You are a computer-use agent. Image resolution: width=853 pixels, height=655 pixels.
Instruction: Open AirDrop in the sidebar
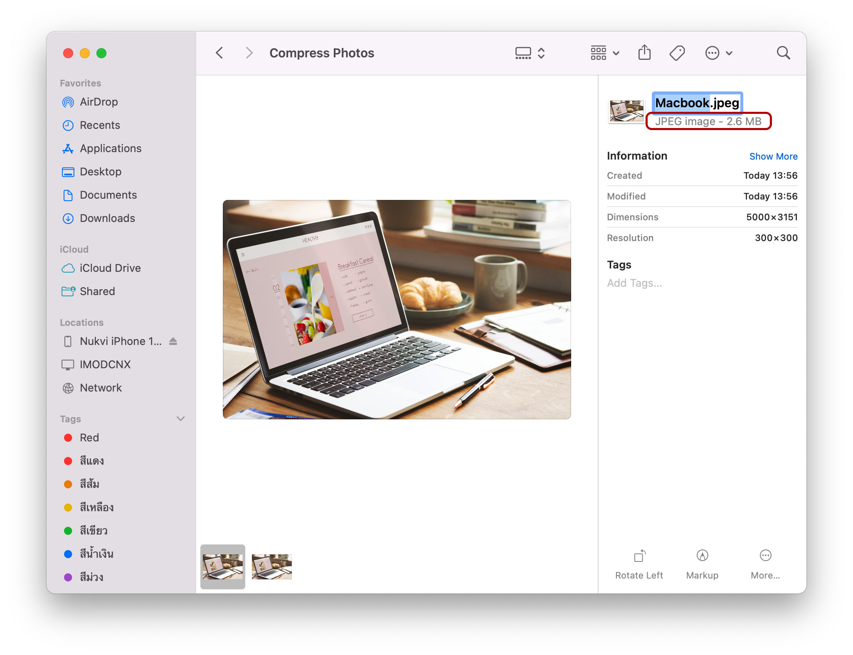pos(99,102)
